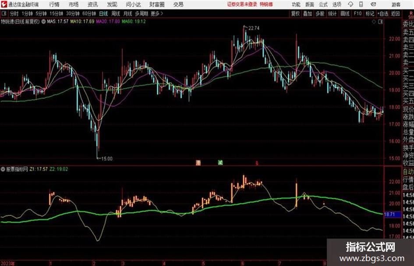Switch to the 60分钟 period tab

[89, 14]
